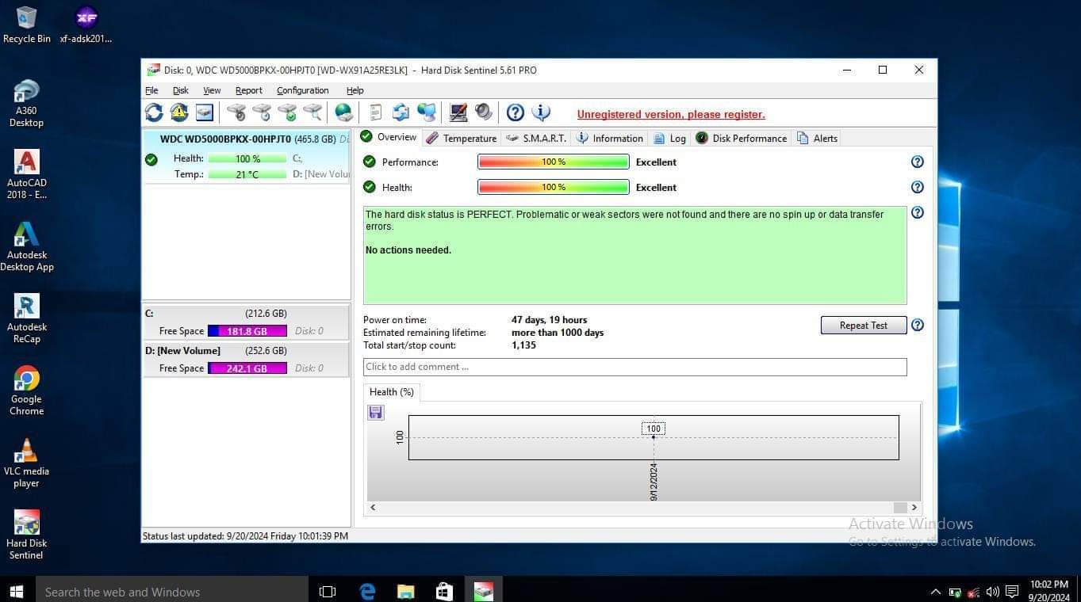Switch to the Temperature tab
1081x602 pixels.
(462, 138)
